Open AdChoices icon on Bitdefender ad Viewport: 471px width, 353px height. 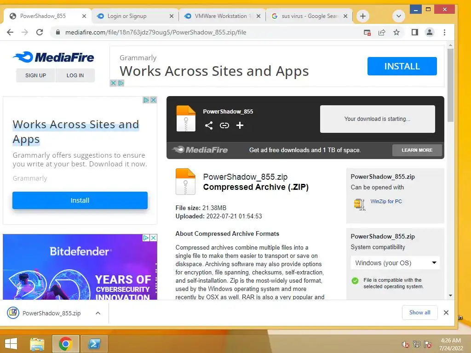coord(146,238)
